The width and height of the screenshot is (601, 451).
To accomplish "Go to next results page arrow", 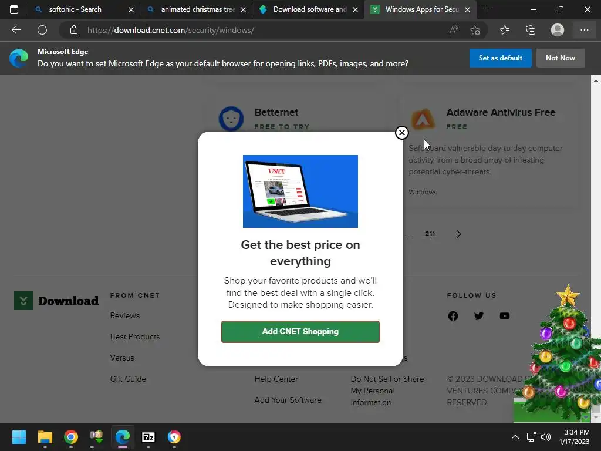I will click(x=458, y=234).
